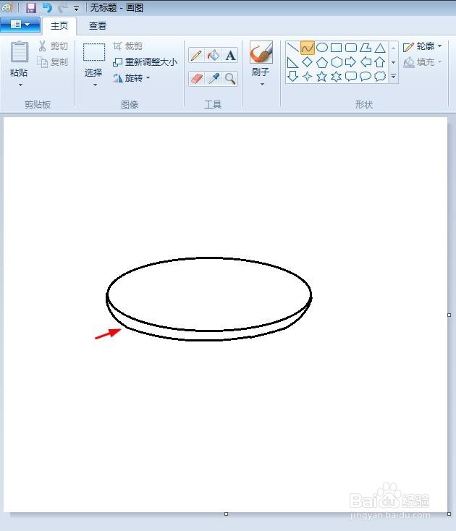Move shapes gallery to the next row
The height and width of the screenshot is (531, 456).
pos(393,62)
